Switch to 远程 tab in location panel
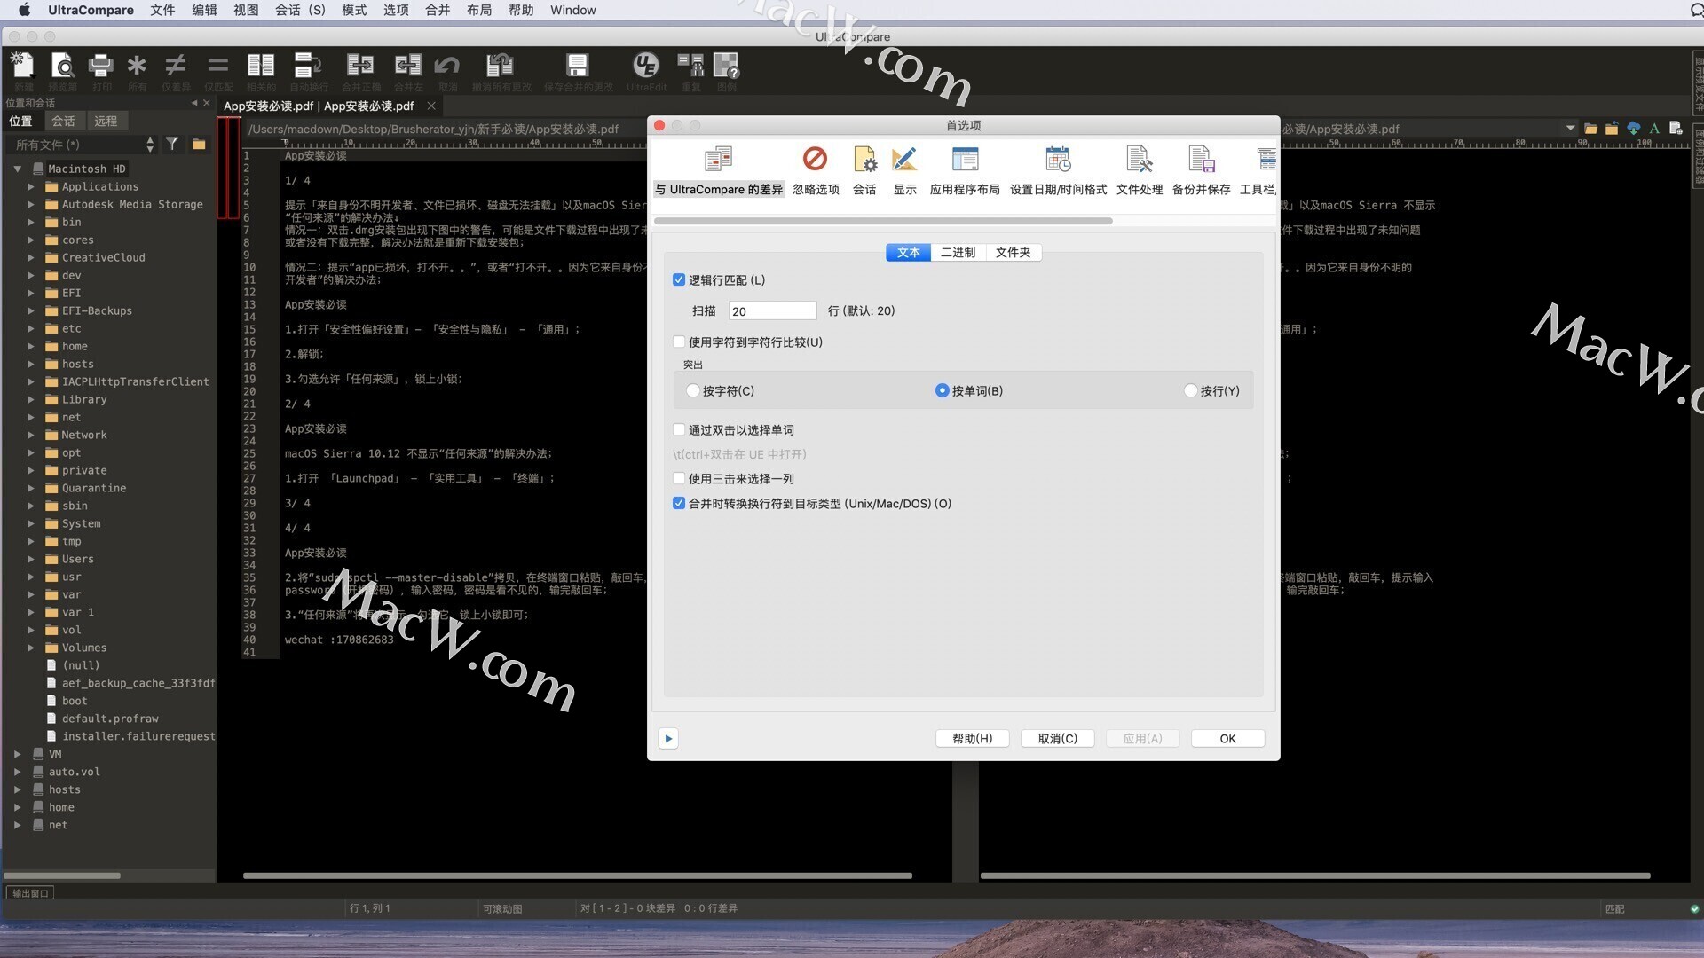The width and height of the screenshot is (1704, 958). 106,122
